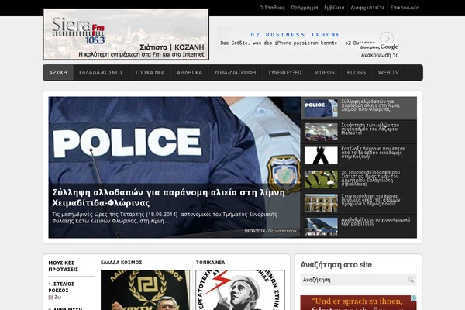The image size is (465, 310).
Task: Open the ΣΤΕΛΙΟΣ ΡΟΚΚΟΣ music suggestion
Action: (x=61, y=288)
